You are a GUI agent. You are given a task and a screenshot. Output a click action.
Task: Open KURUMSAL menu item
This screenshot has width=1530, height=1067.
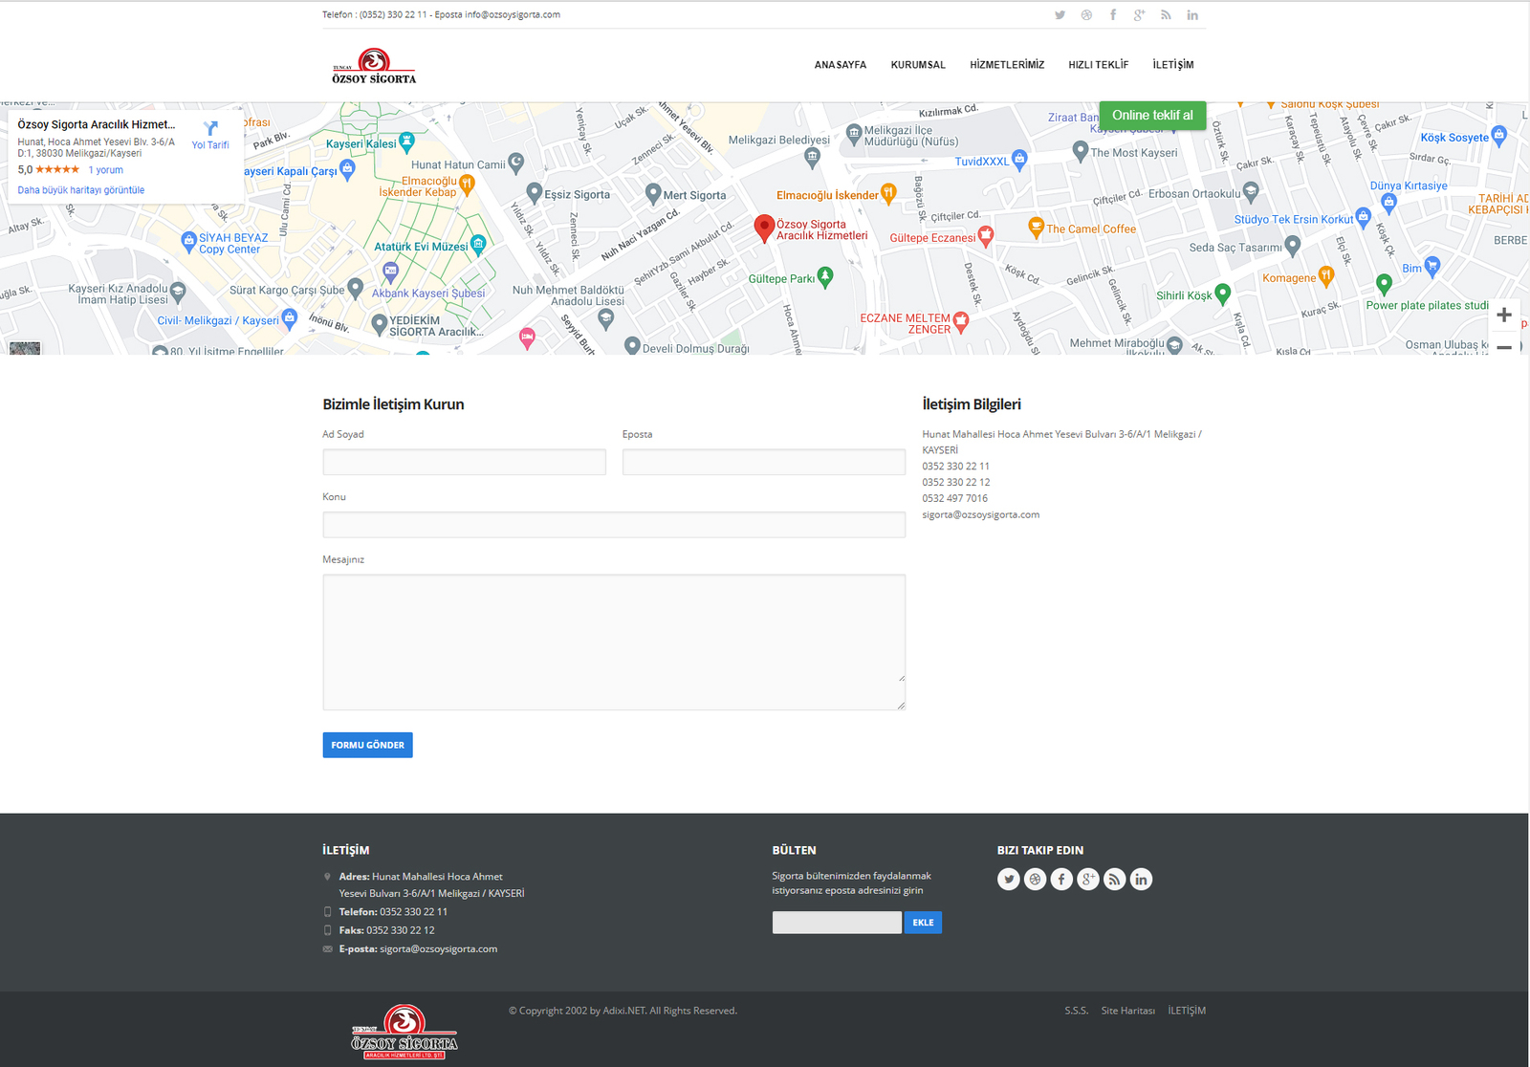[x=918, y=65]
